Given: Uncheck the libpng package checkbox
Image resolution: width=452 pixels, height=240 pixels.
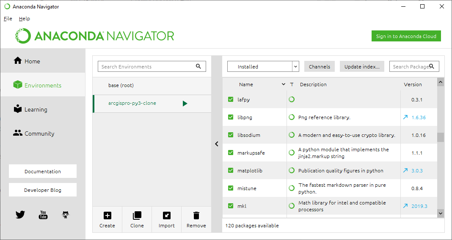Looking at the screenshot, I should 231,117.
